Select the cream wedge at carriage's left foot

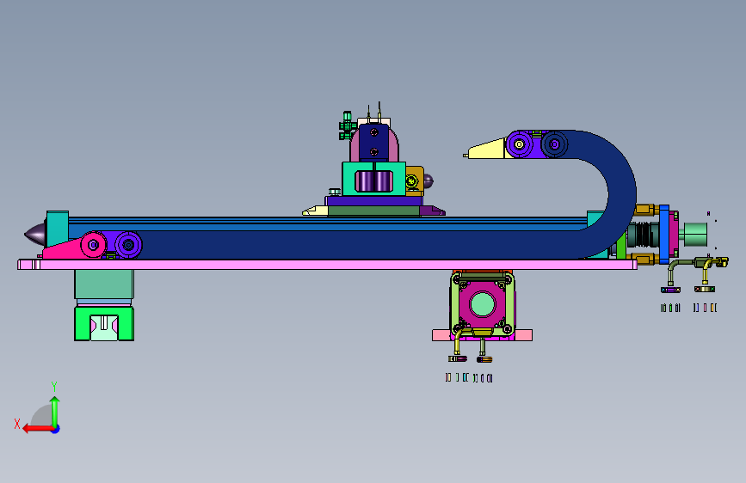pyautogui.click(x=315, y=211)
